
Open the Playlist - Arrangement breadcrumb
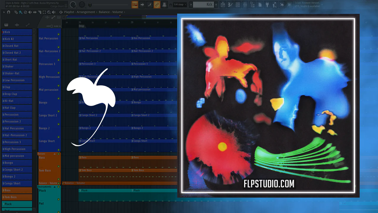(x=79, y=12)
